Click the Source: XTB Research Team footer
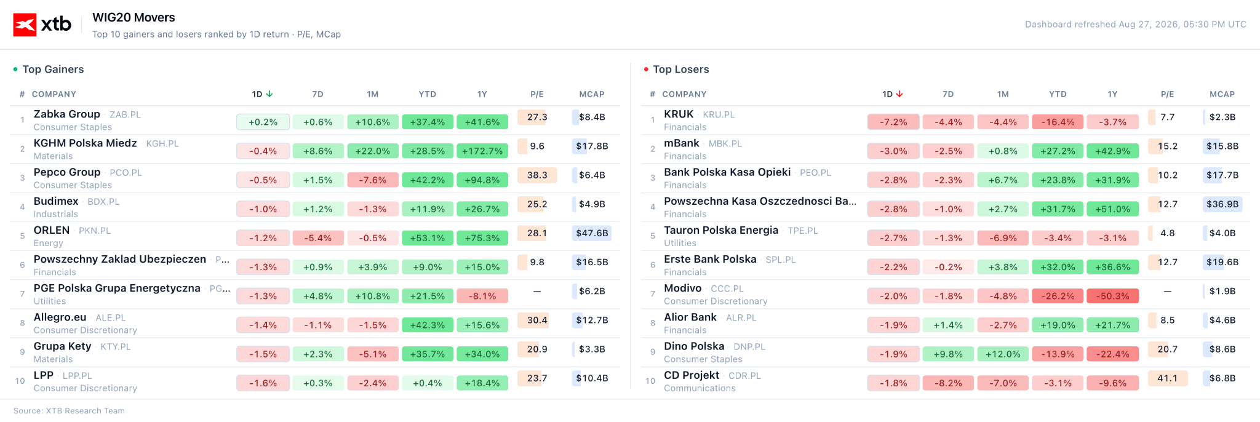The width and height of the screenshot is (1260, 422). [x=69, y=411]
